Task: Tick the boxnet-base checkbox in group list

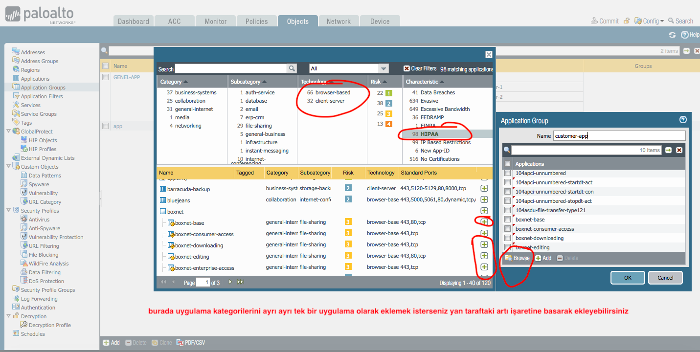Action: [508, 220]
